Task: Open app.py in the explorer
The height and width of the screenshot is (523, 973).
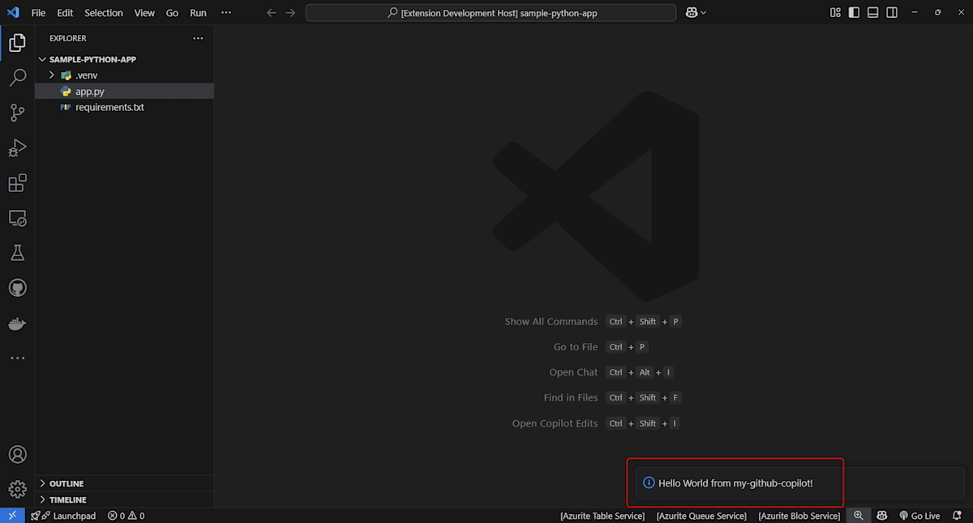Action: 125,92
